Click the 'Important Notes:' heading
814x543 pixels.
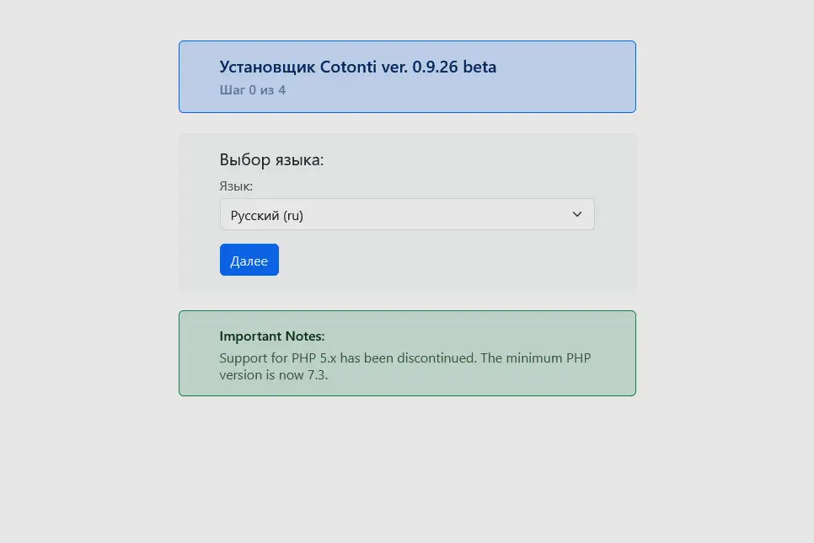271,336
